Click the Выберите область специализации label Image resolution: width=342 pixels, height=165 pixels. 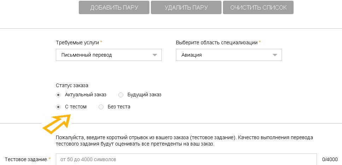(x=217, y=42)
